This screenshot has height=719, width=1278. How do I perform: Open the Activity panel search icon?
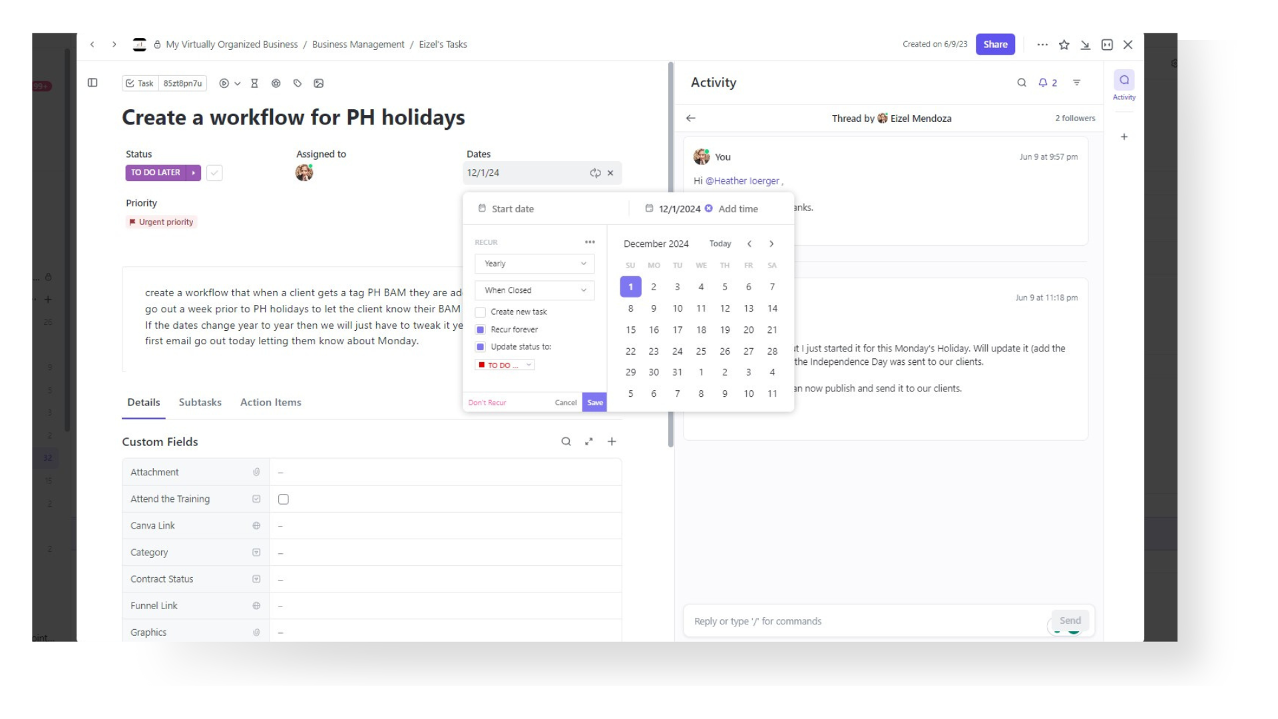click(x=1021, y=82)
